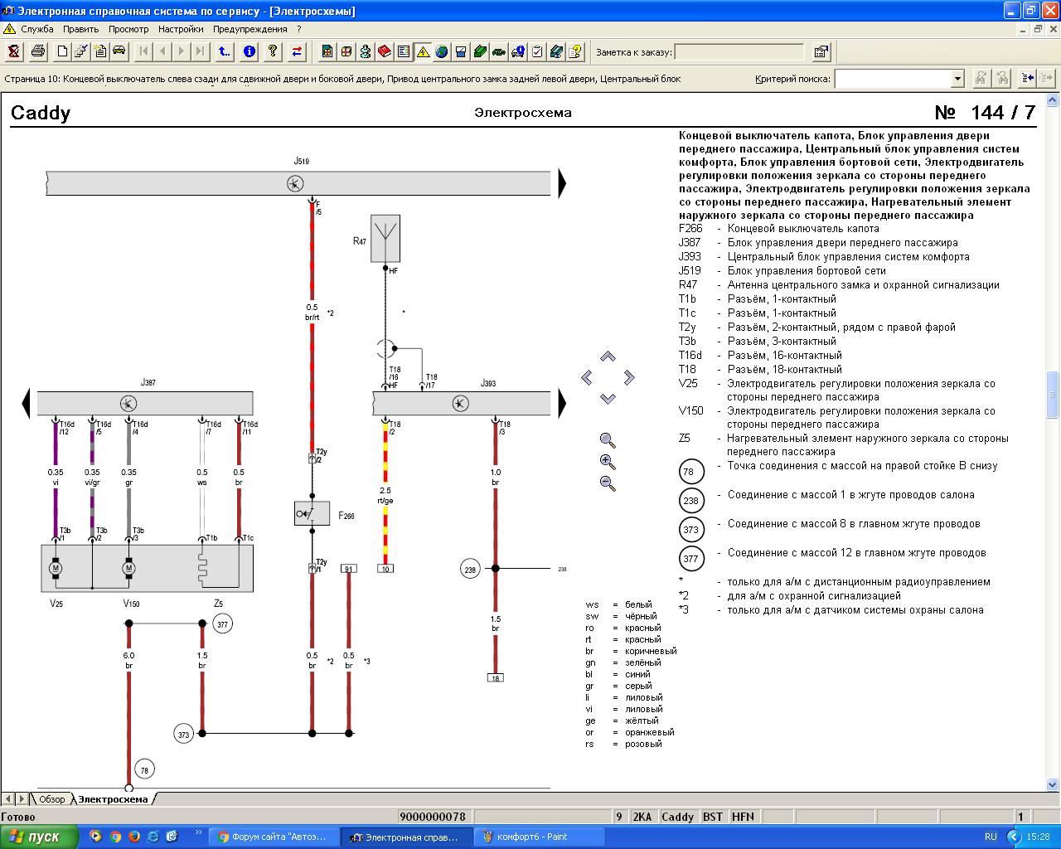Viewport: 1061px width, 849px height.
Task: Click the button next to the note field
Action: [821, 51]
